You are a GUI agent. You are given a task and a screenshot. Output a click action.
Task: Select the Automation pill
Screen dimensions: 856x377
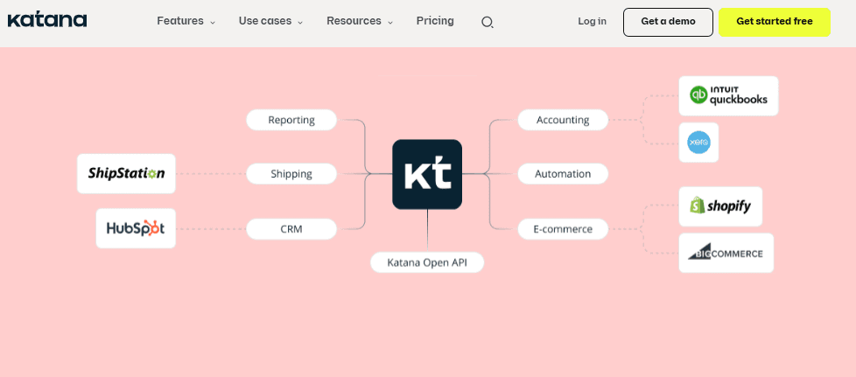pos(563,173)
